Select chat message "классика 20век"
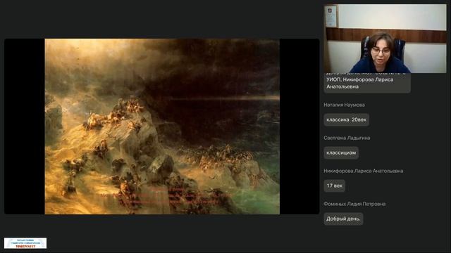451x253 pixels. click(346, 119)
